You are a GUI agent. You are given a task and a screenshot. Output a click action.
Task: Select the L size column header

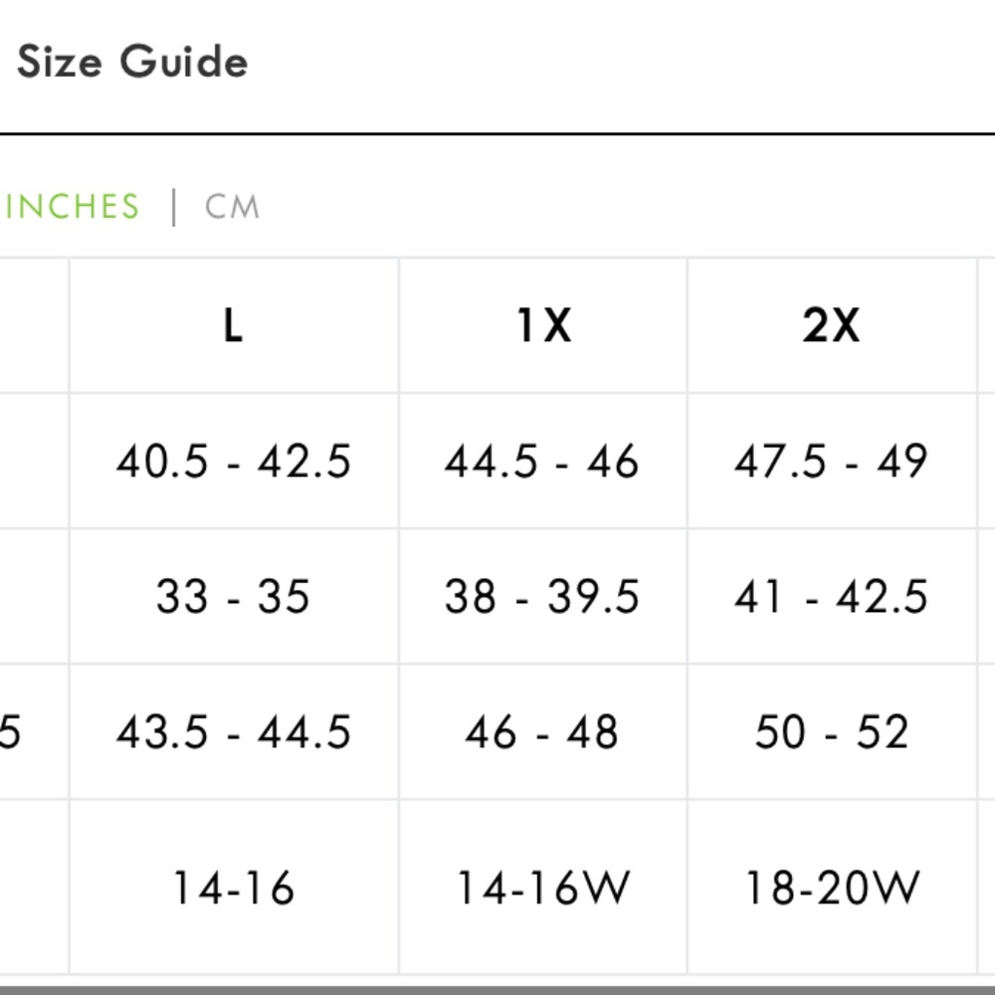pyautogui.click(x=234, y=325)
